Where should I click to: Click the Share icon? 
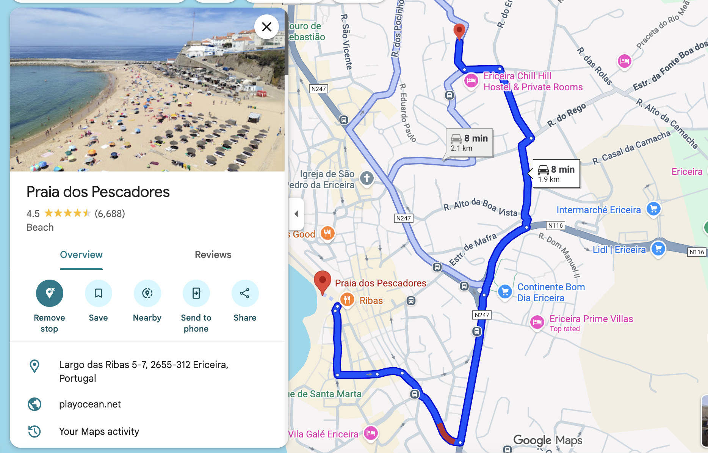245,293
